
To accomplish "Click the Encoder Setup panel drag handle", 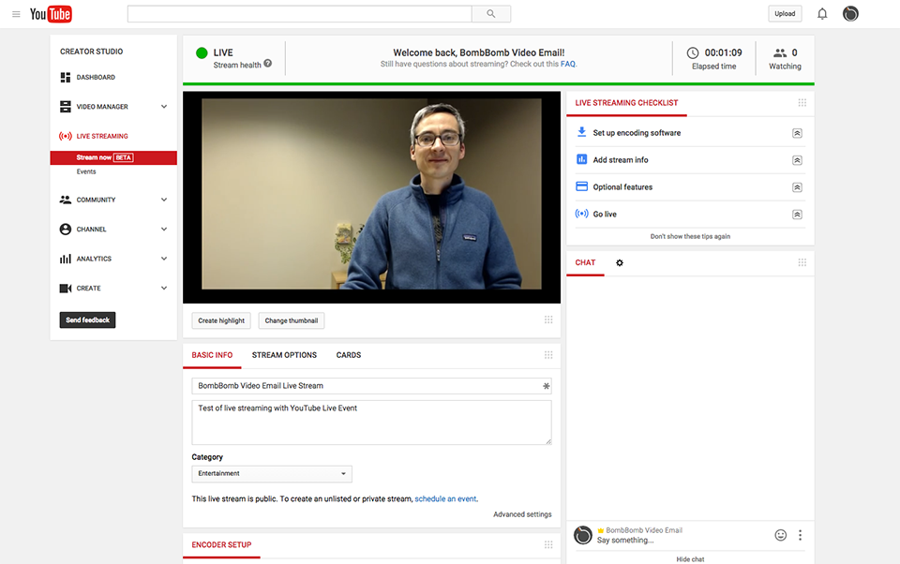I will point(548,544).
